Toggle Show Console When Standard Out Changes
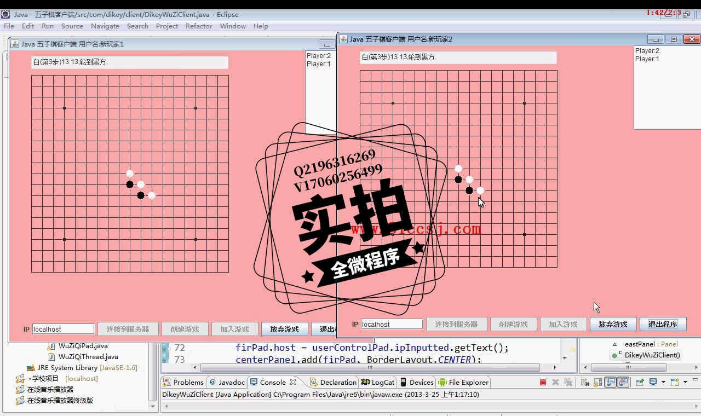Viewport: 701px width, 416px height. (610, 382)
